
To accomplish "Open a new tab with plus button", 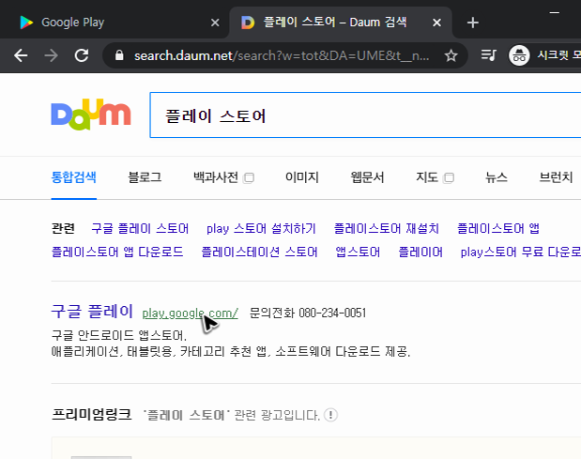I will tap(473, 23).
